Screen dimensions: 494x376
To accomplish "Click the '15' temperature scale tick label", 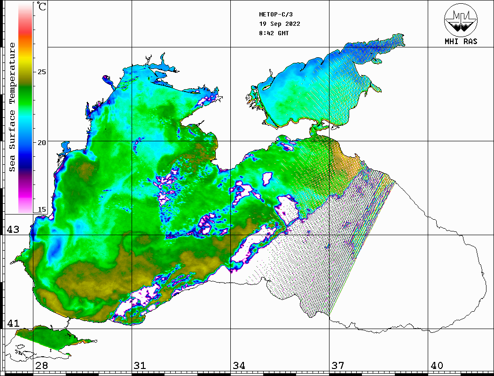I will click(x=41, y=209).
